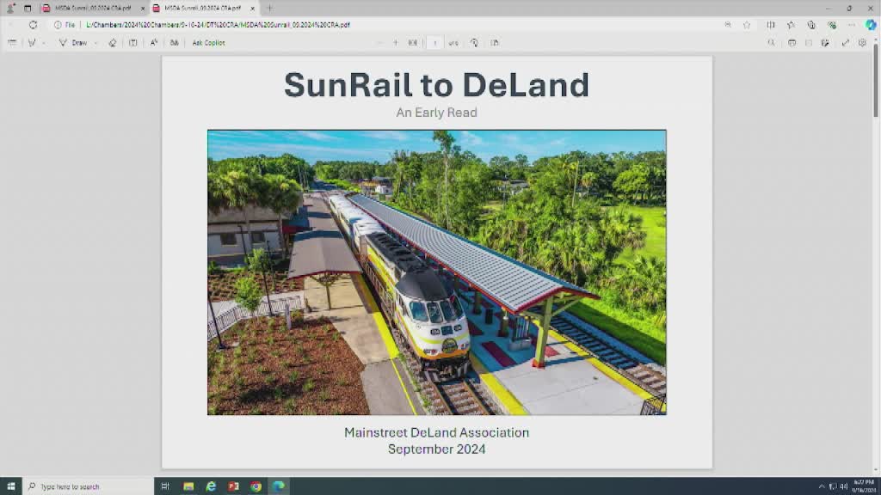Show hidden system tray icons
The width and height of the screenshot is (881, 495).
[x=822, y=486]
